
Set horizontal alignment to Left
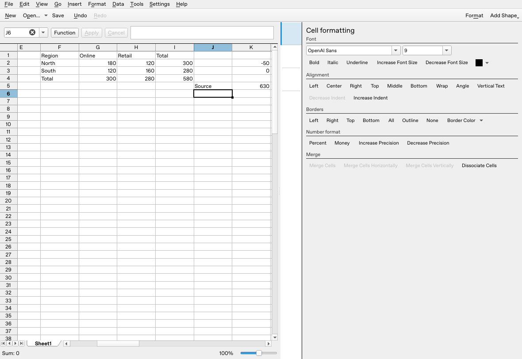pyautogui.click(x=314, y=86)
